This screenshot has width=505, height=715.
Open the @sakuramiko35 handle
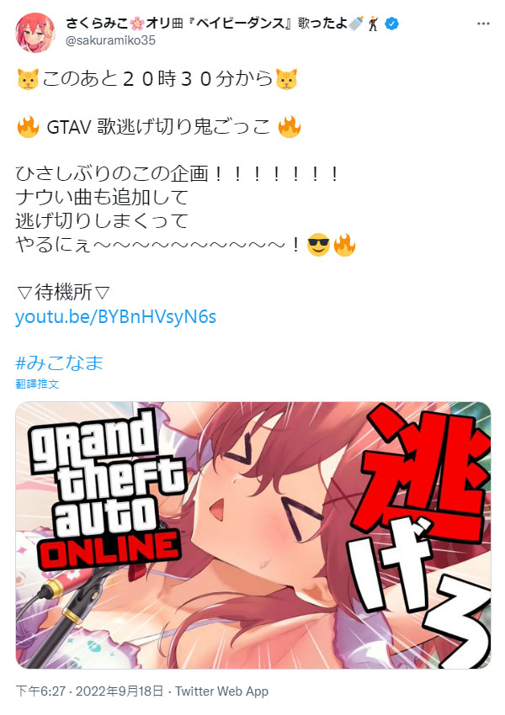point(111,40)
